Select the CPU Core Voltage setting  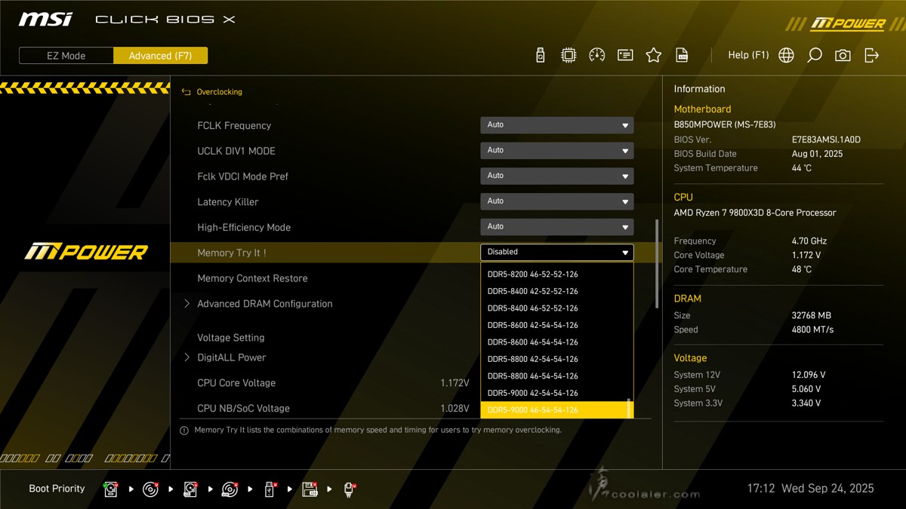(x=236, y=383)
